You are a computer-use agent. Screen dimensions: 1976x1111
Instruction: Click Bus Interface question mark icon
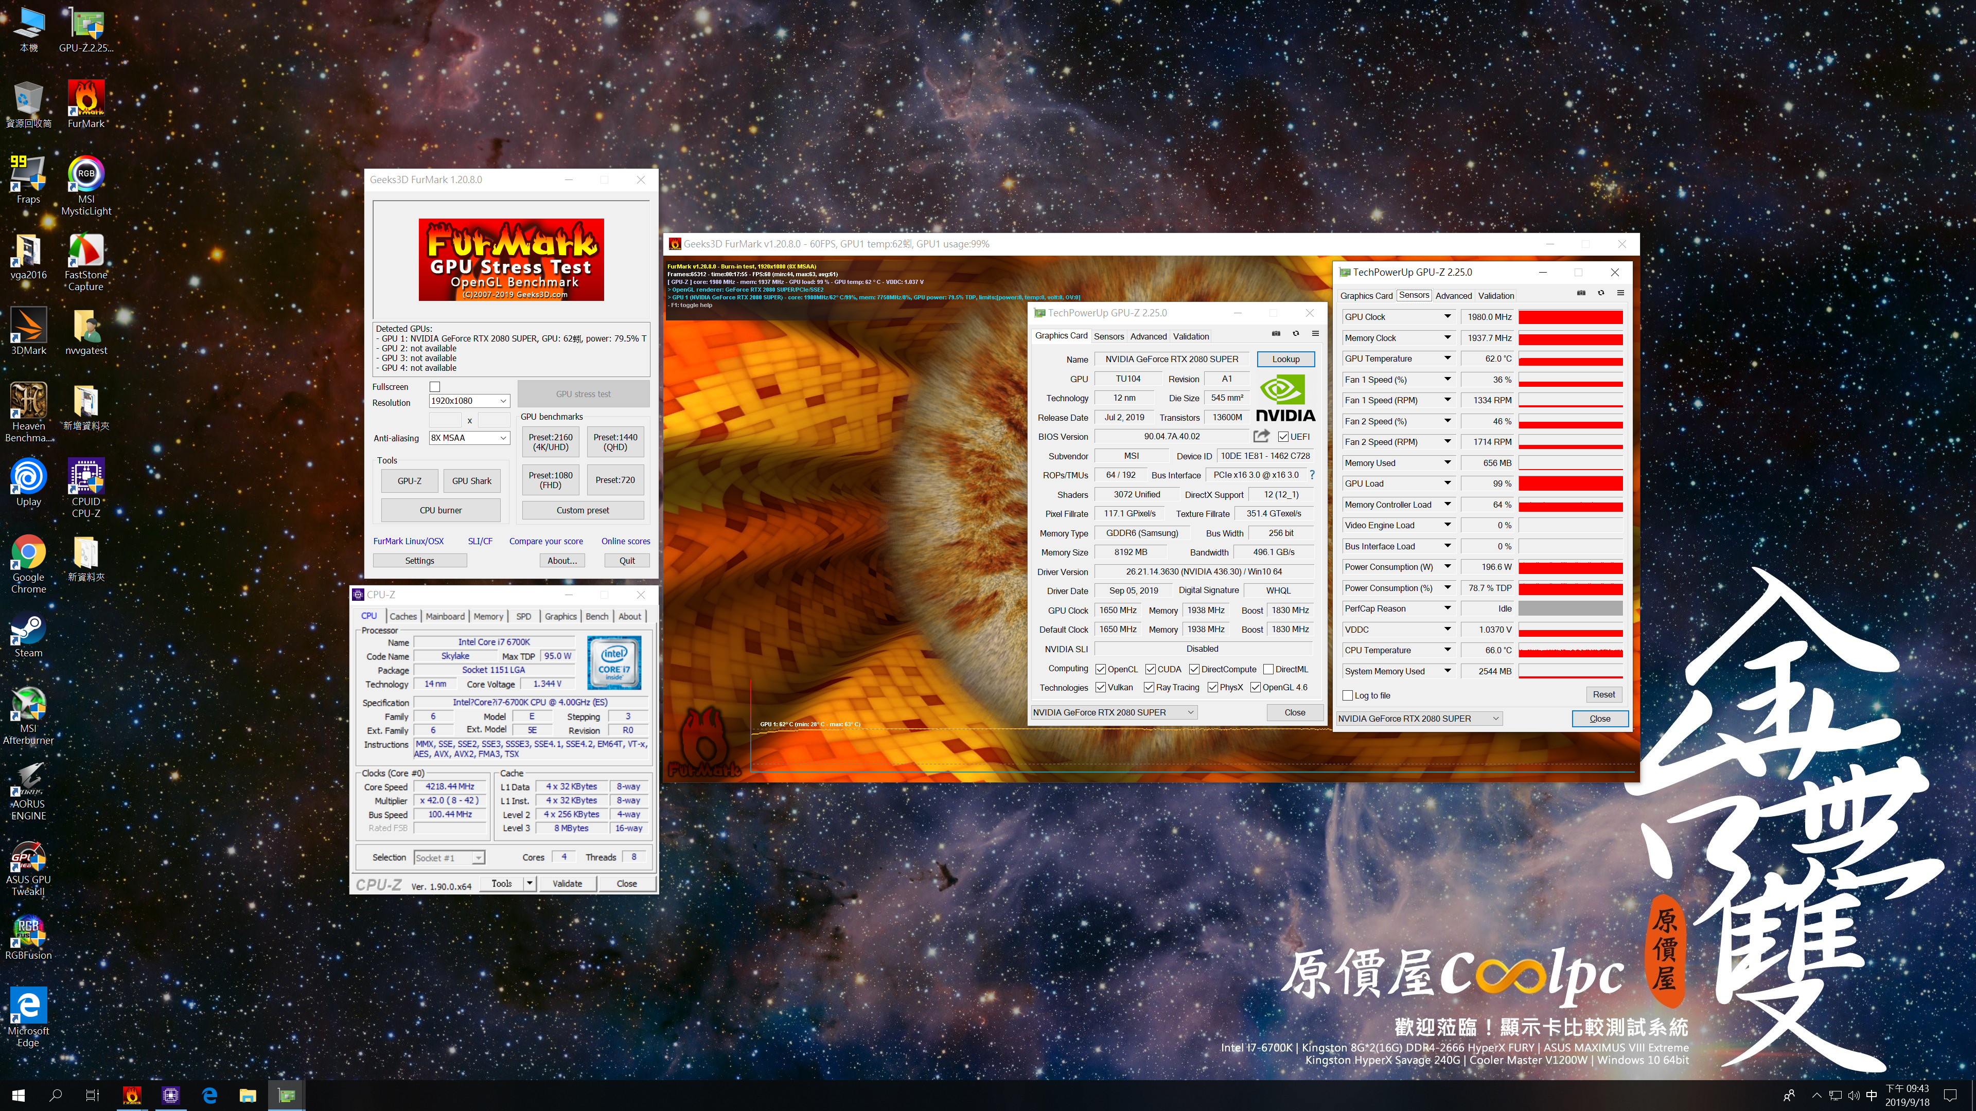[1312, 475]
